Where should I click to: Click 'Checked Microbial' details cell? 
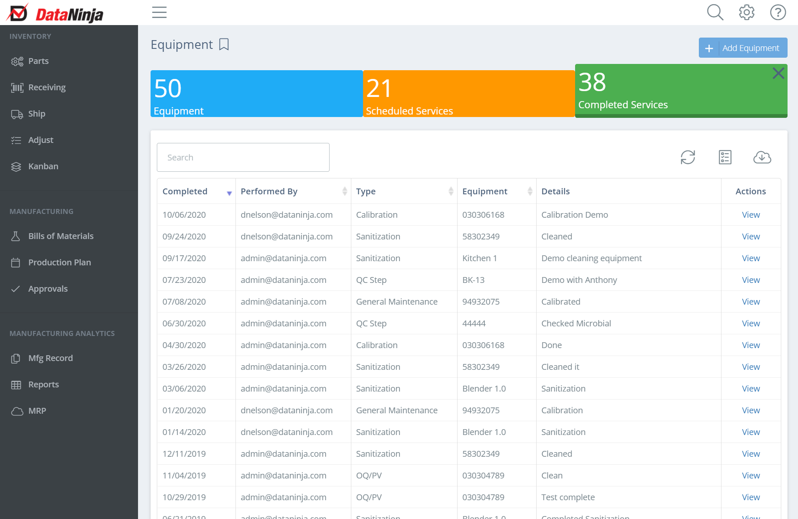[576, 323]
